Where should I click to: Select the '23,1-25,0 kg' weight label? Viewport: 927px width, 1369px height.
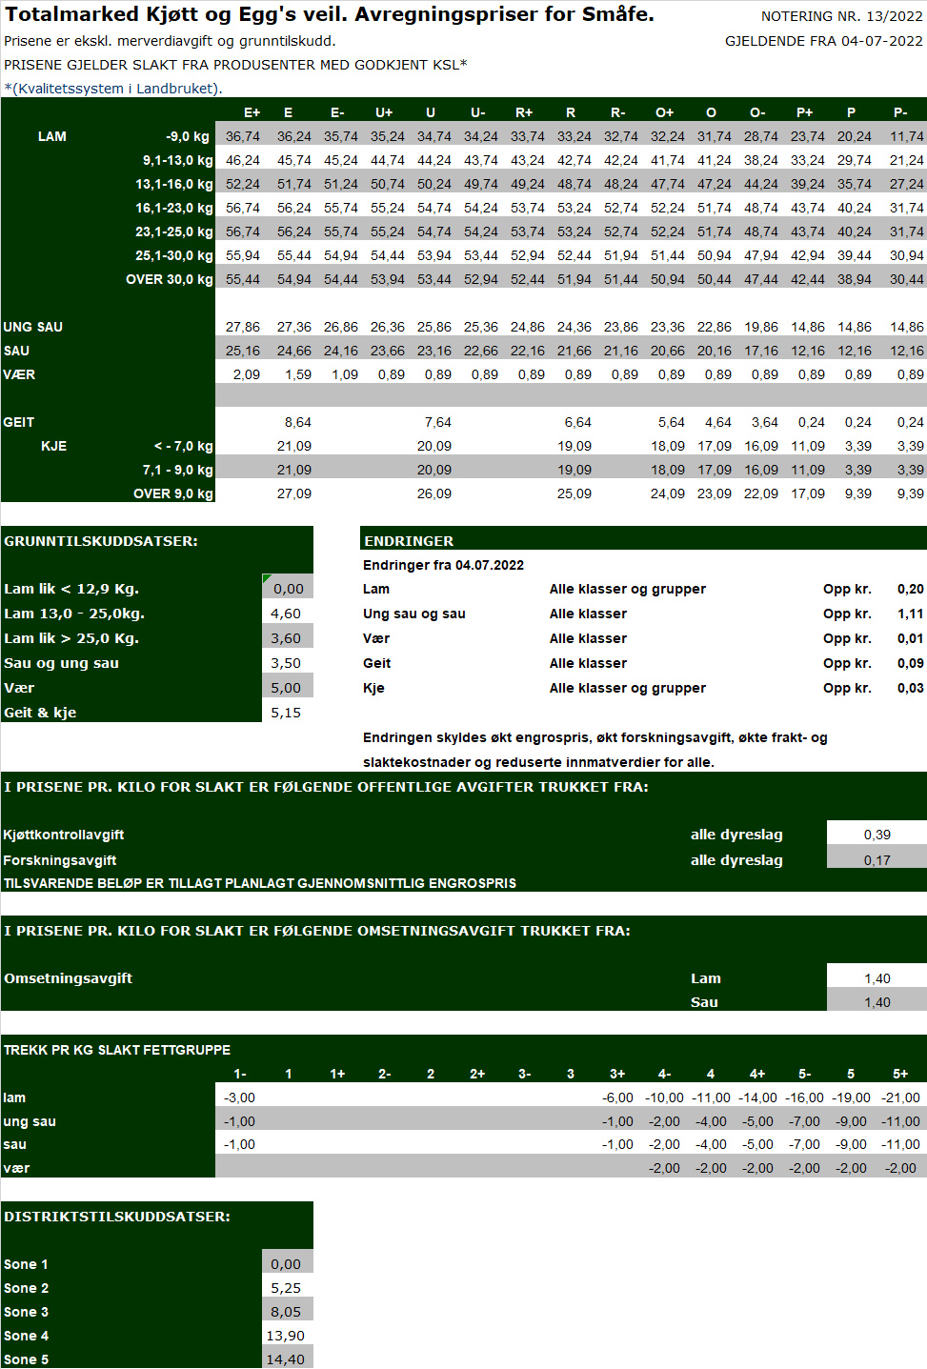173,232
